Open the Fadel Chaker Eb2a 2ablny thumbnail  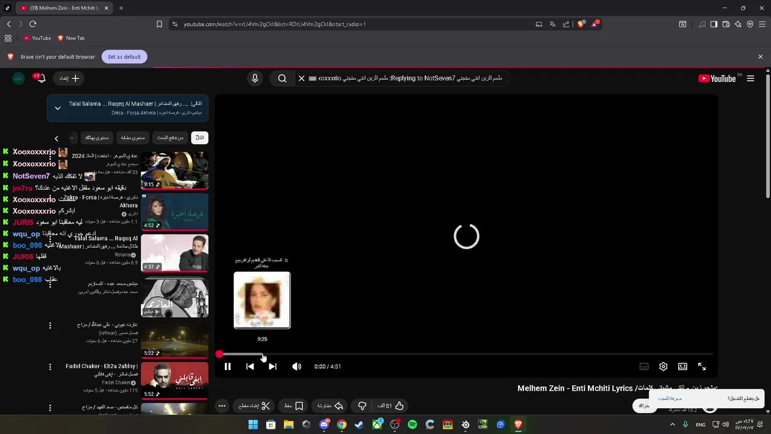[175, 380]
